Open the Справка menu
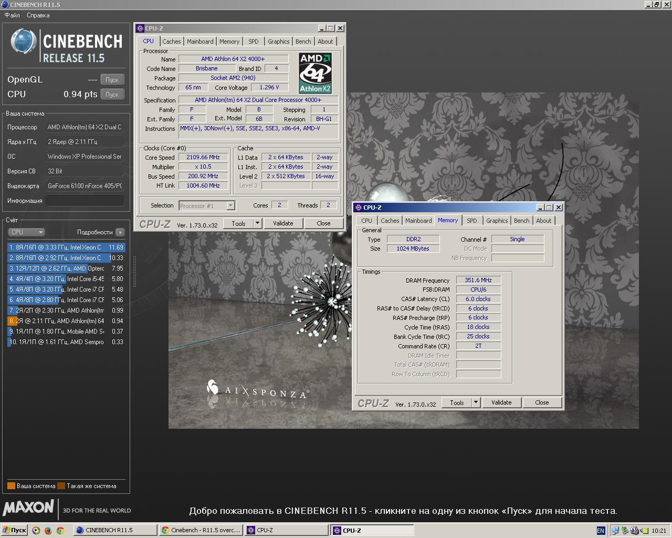Viewport: 672px width, 538px height. [38, 15]
